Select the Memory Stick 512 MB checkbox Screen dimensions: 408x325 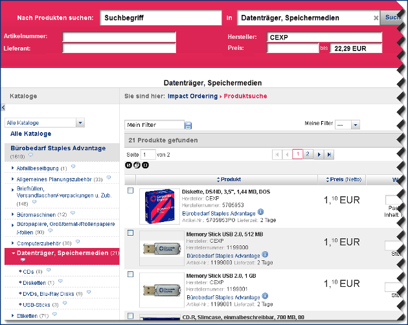[130, 232]
